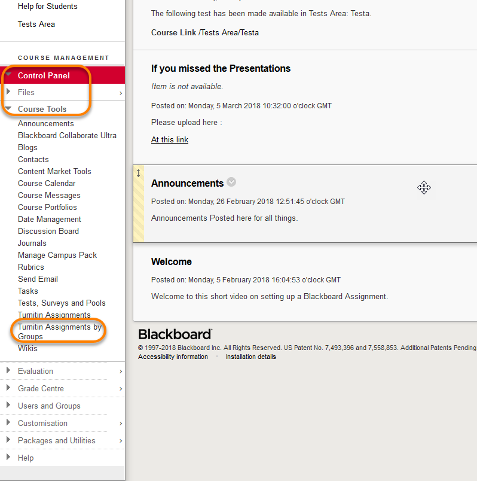The image size is (477, 481).
Task: Open Course Portfolios tool
Action: point(47,207)
